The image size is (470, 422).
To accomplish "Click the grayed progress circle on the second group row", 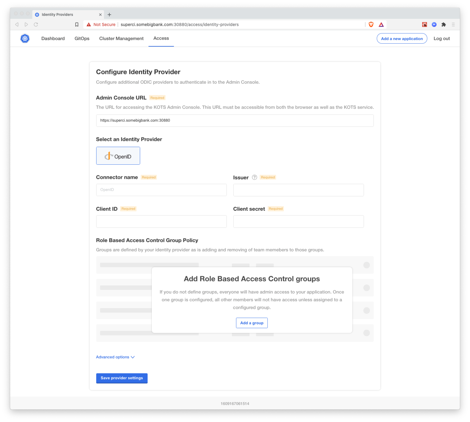I will [x=367, y=288].
